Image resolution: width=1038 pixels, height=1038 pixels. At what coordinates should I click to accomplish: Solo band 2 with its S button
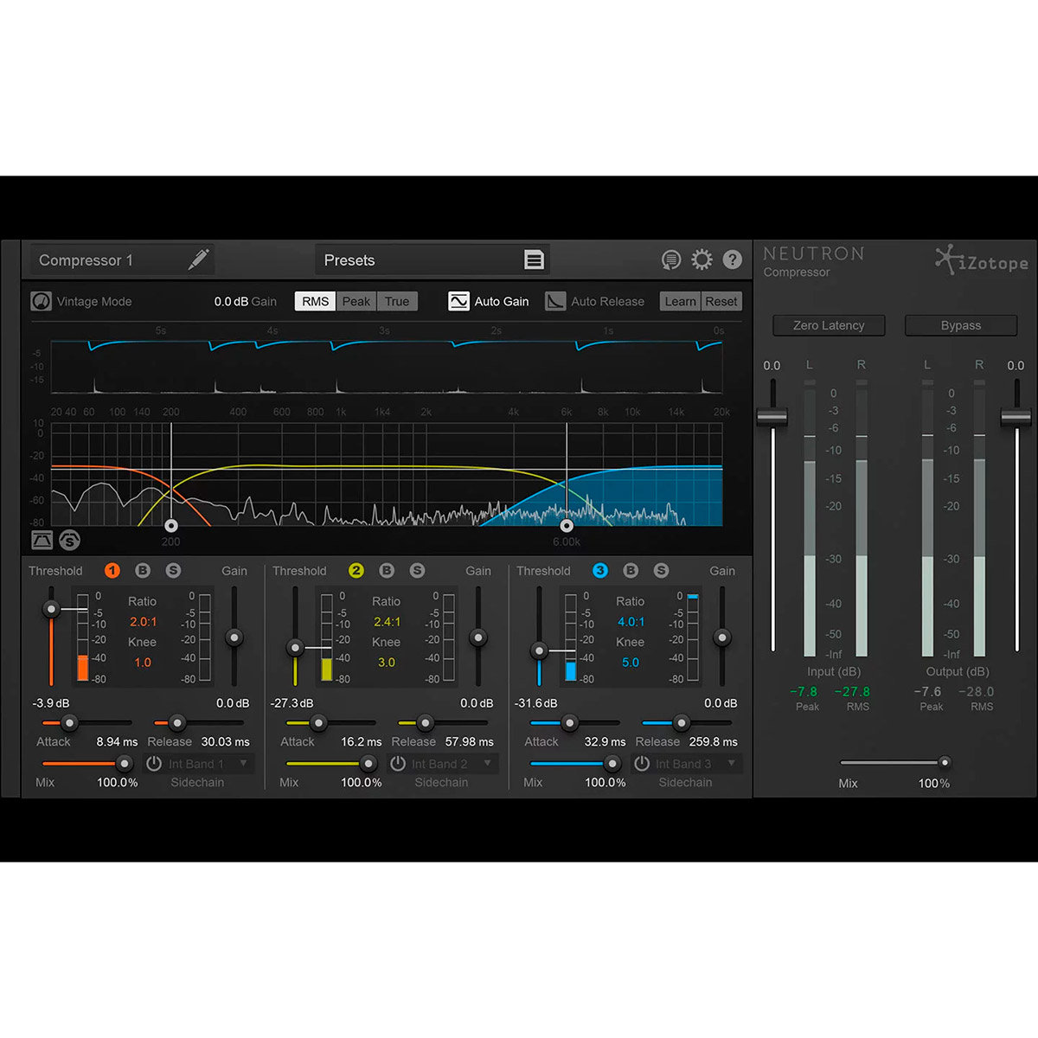click(417, 571)
